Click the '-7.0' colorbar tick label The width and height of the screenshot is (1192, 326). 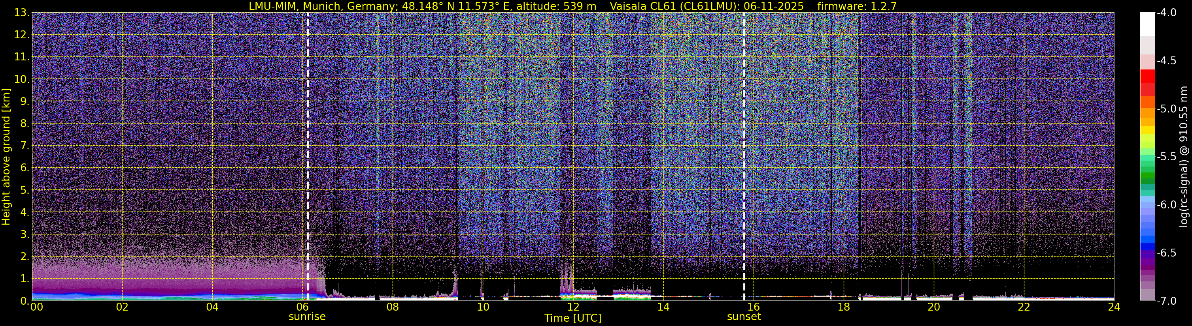click(x=1166, y=301)
